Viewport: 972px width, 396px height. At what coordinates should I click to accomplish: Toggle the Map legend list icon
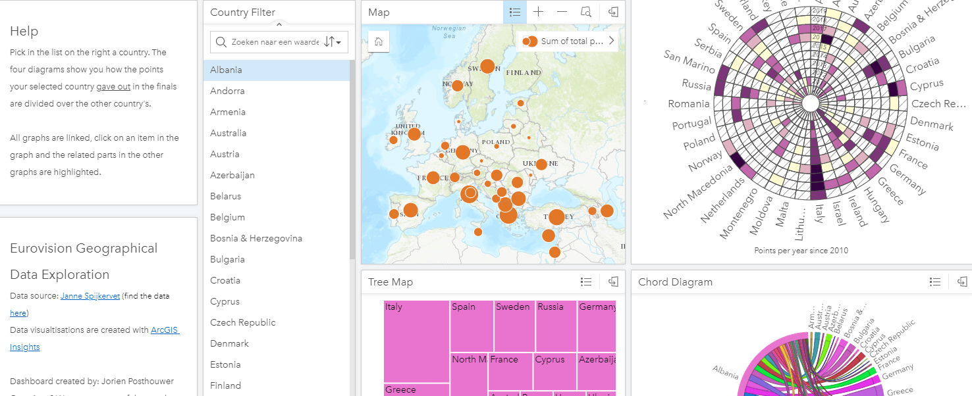[x=515, y=12]
